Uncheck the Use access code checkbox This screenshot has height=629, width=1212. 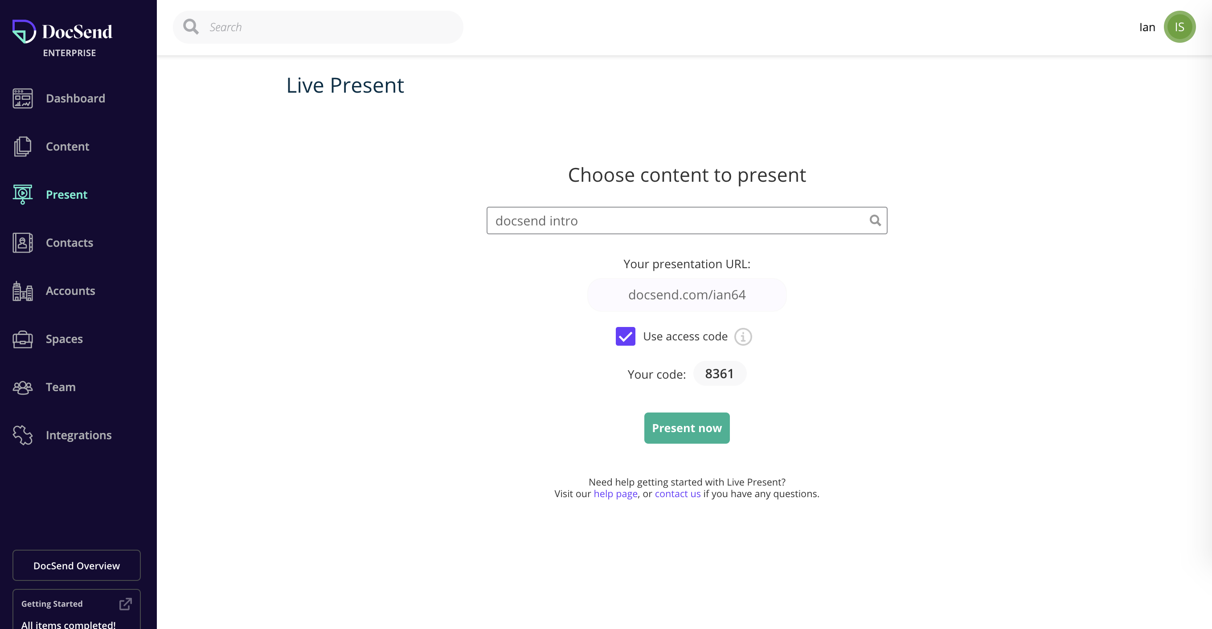[x=625, y=336]
